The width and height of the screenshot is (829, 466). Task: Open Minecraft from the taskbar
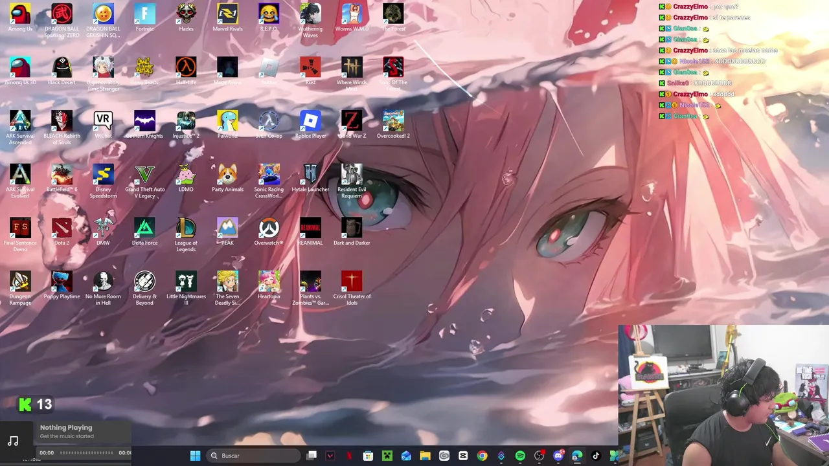pos(387,456)
